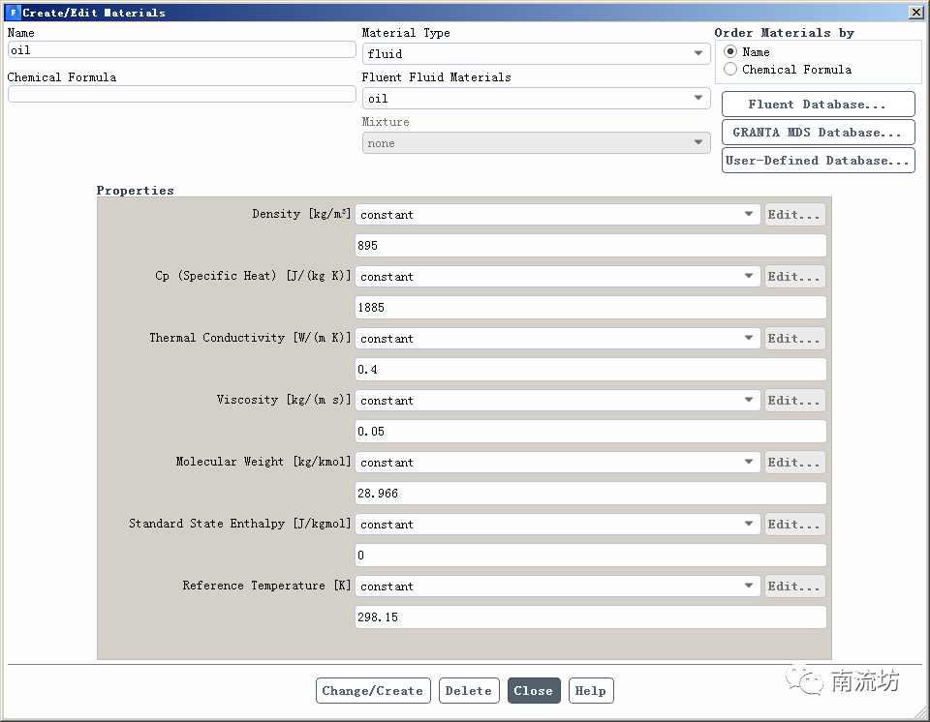This screenshot has height=722, width=930.
Task: Open the User-Defined Database
Action: 818,161
